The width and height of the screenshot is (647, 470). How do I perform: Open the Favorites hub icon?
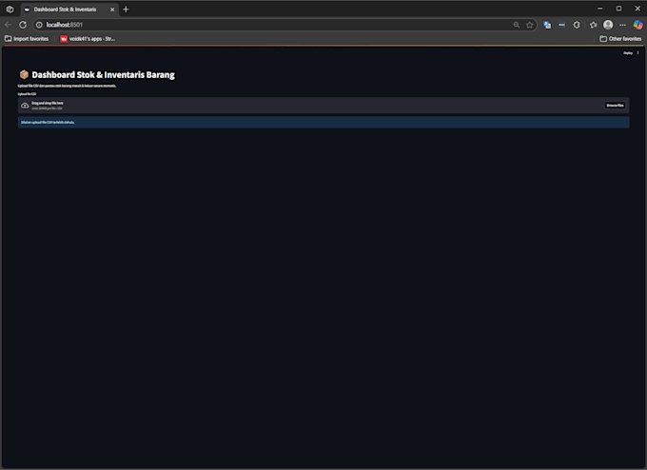(594, 25)
